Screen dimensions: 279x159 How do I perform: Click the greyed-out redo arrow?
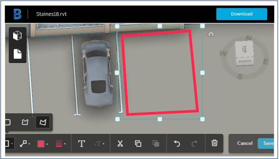pyautogui.click(x=195, y=144)
